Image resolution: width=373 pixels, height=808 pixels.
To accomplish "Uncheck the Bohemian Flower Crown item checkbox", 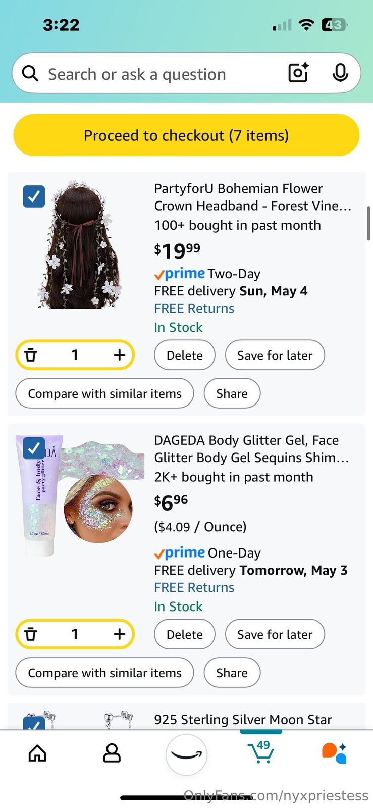I will pyautogui.click(x=34, y=196).
